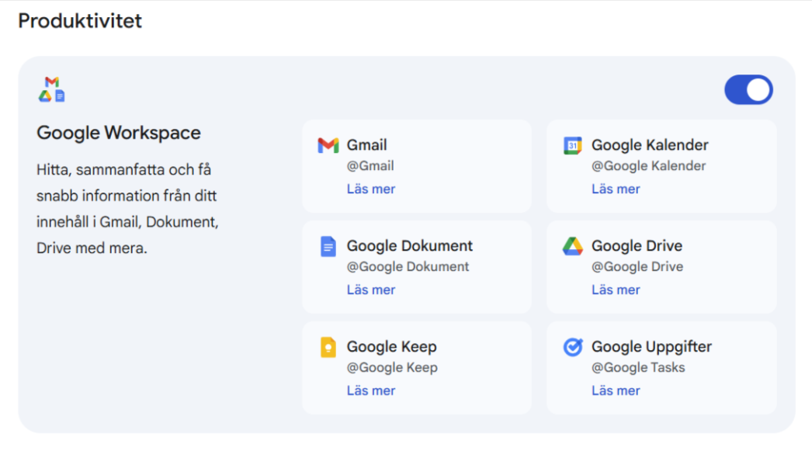This screenshot has height=451, width=812.
Task: Follow the Läs mer link under Google Keep
Action: tap(371, 390)
